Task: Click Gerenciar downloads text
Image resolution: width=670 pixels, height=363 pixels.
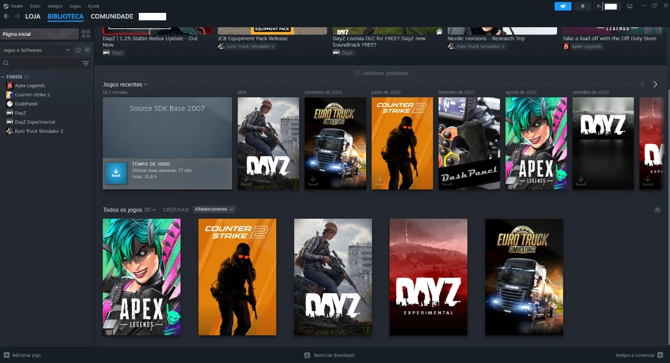Action: pyautogui.click(x=334, y=355)
